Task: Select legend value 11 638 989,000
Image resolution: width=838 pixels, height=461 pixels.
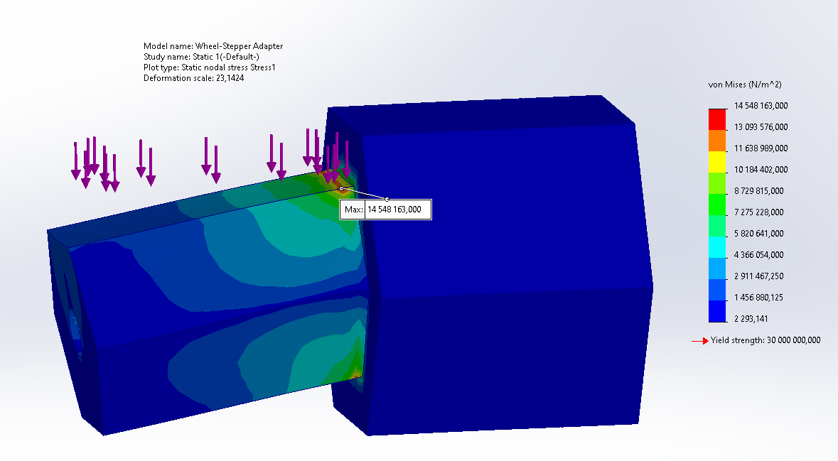Action: coord(761,148)
